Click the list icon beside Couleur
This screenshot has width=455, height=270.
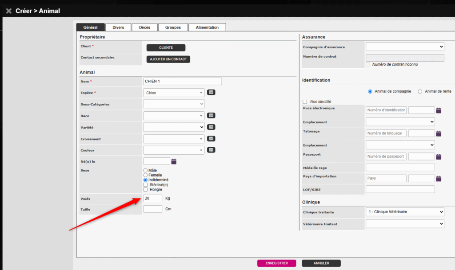click(211, 150)
